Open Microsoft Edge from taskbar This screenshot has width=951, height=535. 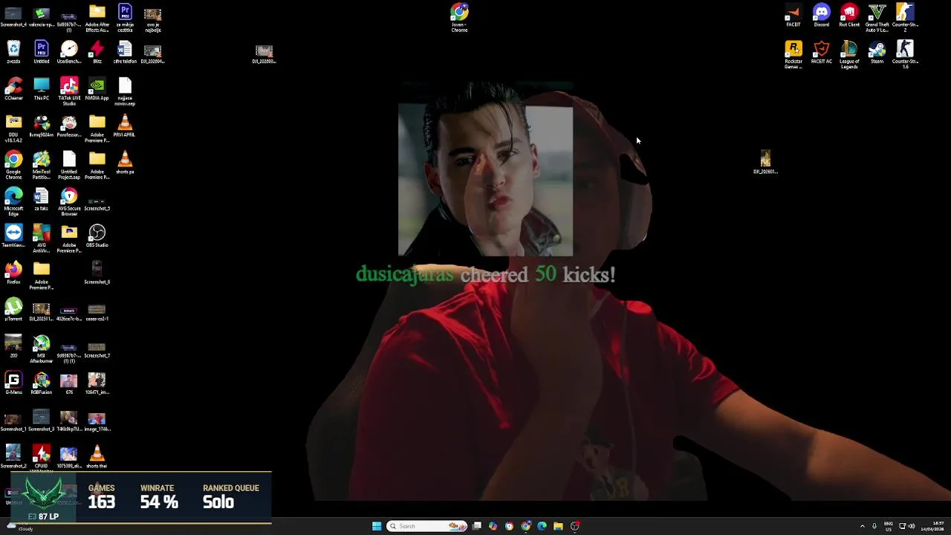pos(542,526)
